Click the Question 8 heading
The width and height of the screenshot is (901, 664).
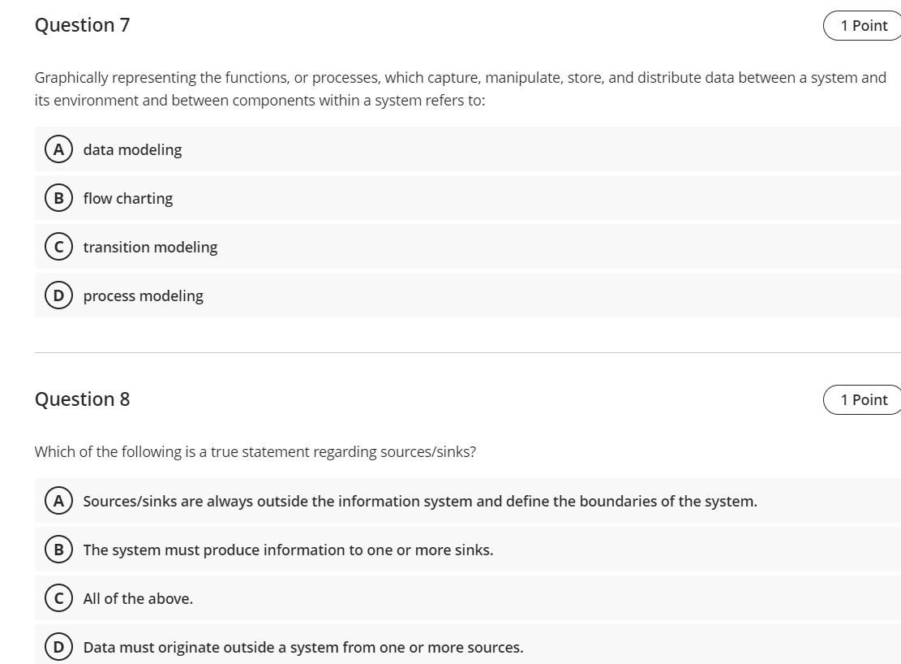click(82, 399)
